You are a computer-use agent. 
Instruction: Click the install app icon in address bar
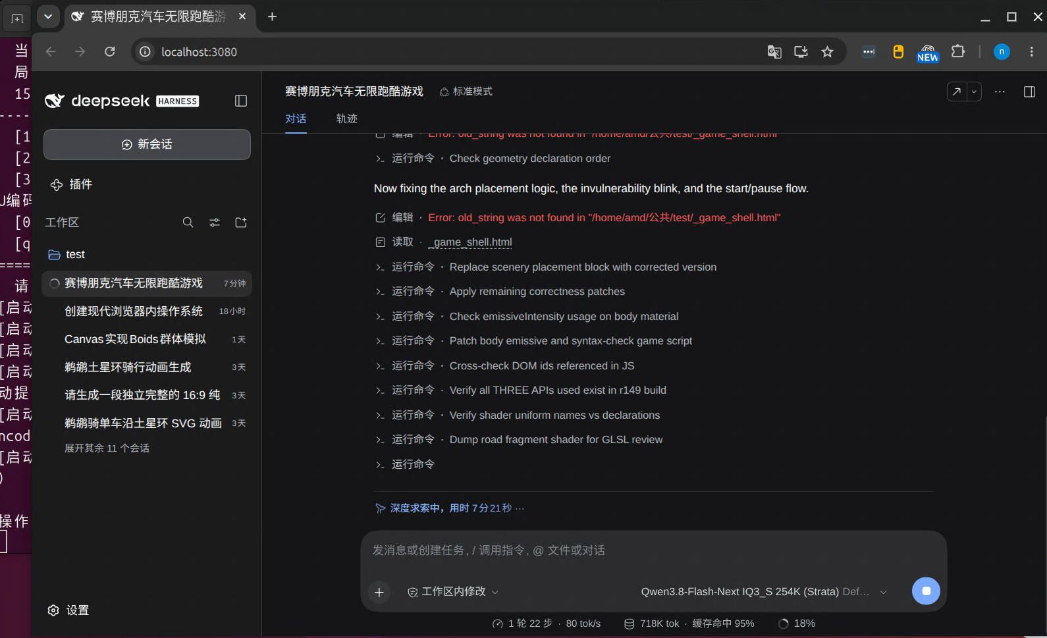coord(801,51)
